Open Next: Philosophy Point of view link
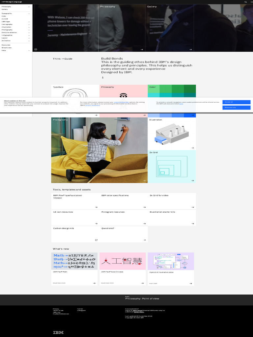This screenshot has height=337, width=253. [x=142, y=298]
